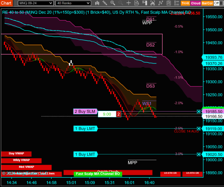Click the 19020.50 cyan price marker

(213, 154)
